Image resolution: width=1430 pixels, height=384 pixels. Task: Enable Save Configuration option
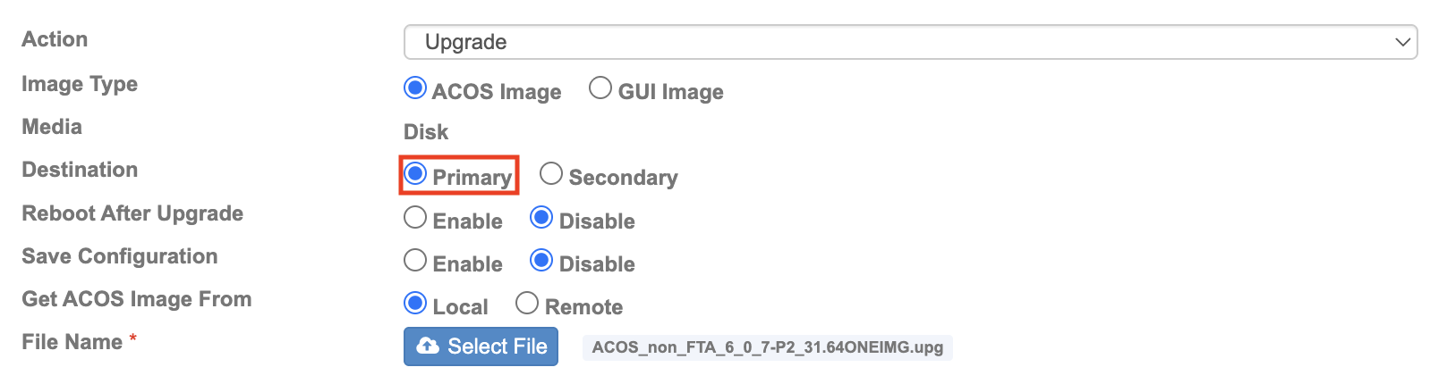click(415, 260)
